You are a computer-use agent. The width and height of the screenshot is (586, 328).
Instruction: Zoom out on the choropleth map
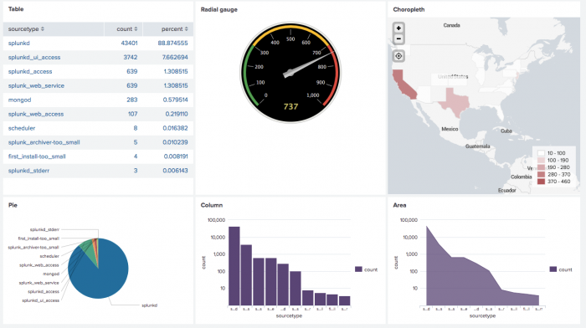click(x=398, y=38)
